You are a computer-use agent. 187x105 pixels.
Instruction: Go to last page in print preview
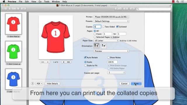pos(69,62)
